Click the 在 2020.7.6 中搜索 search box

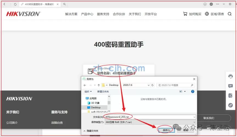(x=176, y=85)
